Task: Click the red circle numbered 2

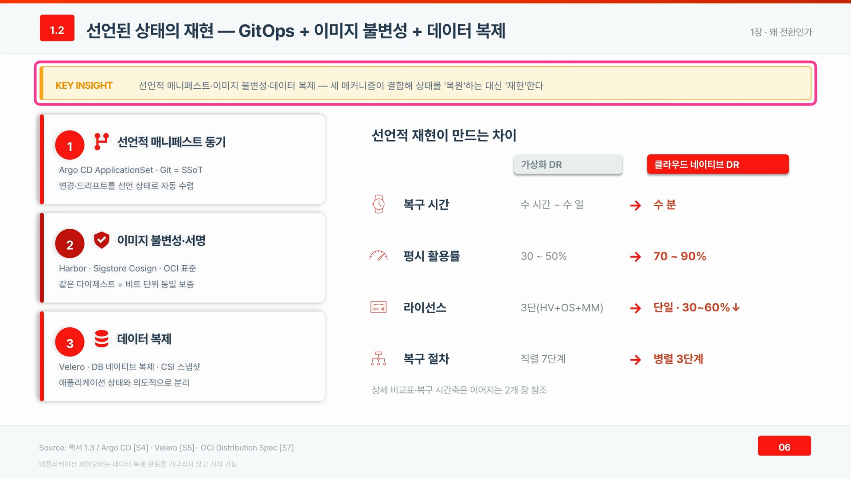Action: 70,244
